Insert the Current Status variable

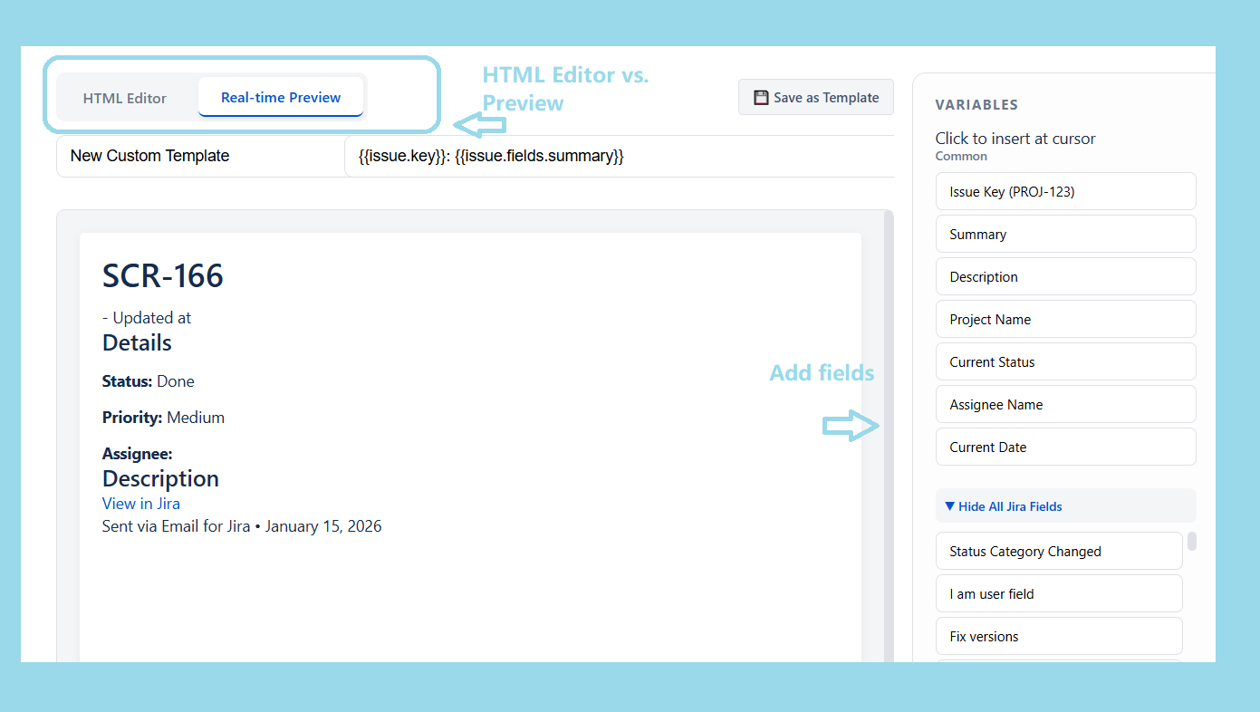click(x=1065, y=361)
